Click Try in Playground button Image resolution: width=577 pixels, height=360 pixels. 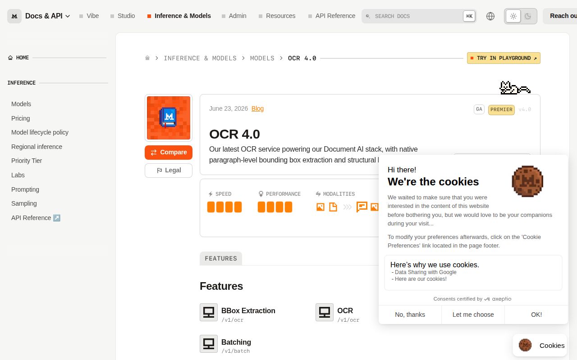tap(504, 58)
